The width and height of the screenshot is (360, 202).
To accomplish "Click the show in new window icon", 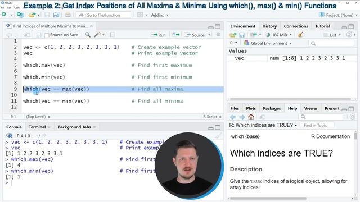I will [x=27, y=35].
